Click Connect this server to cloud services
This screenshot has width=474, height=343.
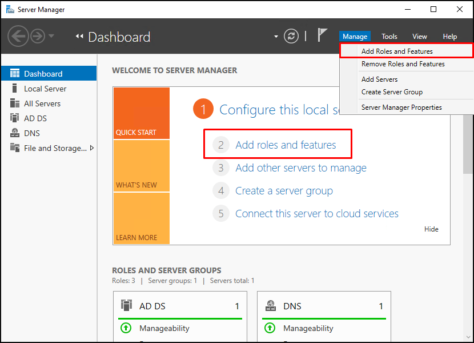pyautogui.click(x=317, y=213)
